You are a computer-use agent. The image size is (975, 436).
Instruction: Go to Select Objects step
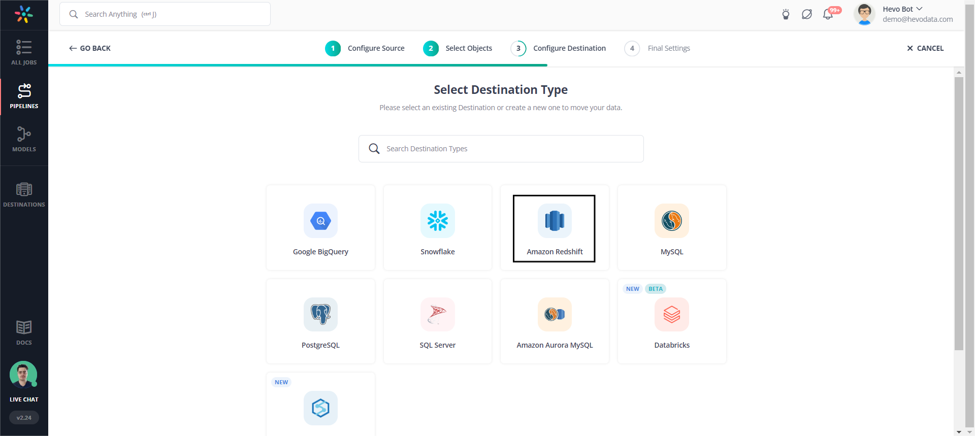[458, 48]
